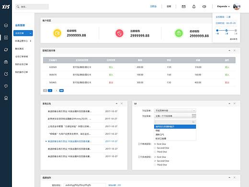249x187 pixels.
Task: Toggle the 'Second One' checkbox in the multi-select group
Action: 155,161
